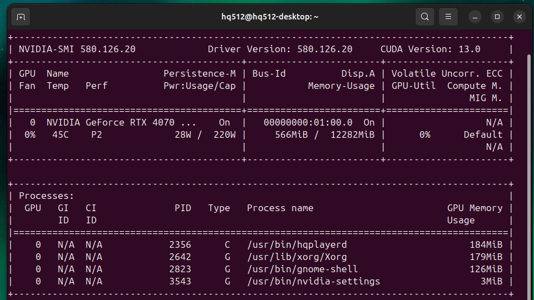
Task: Maximize the terminal window
Action: 497,17
